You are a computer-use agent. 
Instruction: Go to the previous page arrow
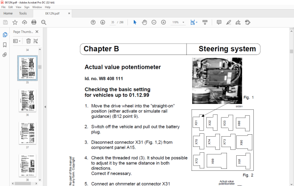93,22
